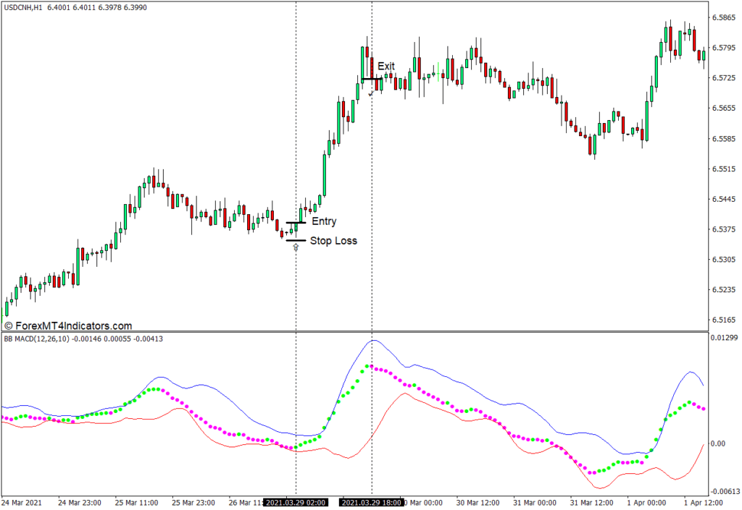Image resolution: width=742 pixels, height=510 pixels.
Task: Click the 2021.03.29 18:00 time marker
Action: 372,503
